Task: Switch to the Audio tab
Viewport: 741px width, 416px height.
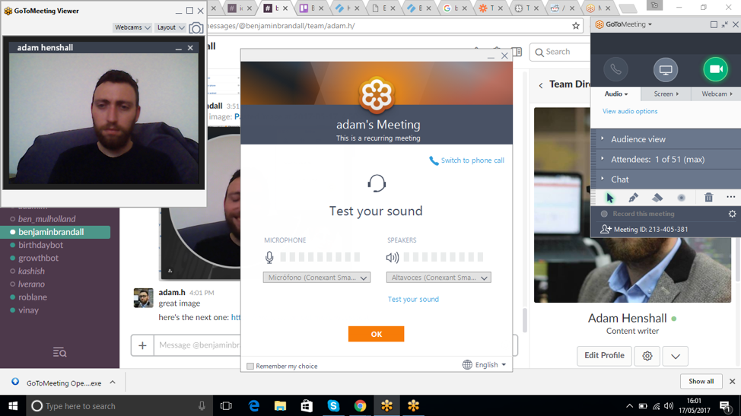Action: 615,94
